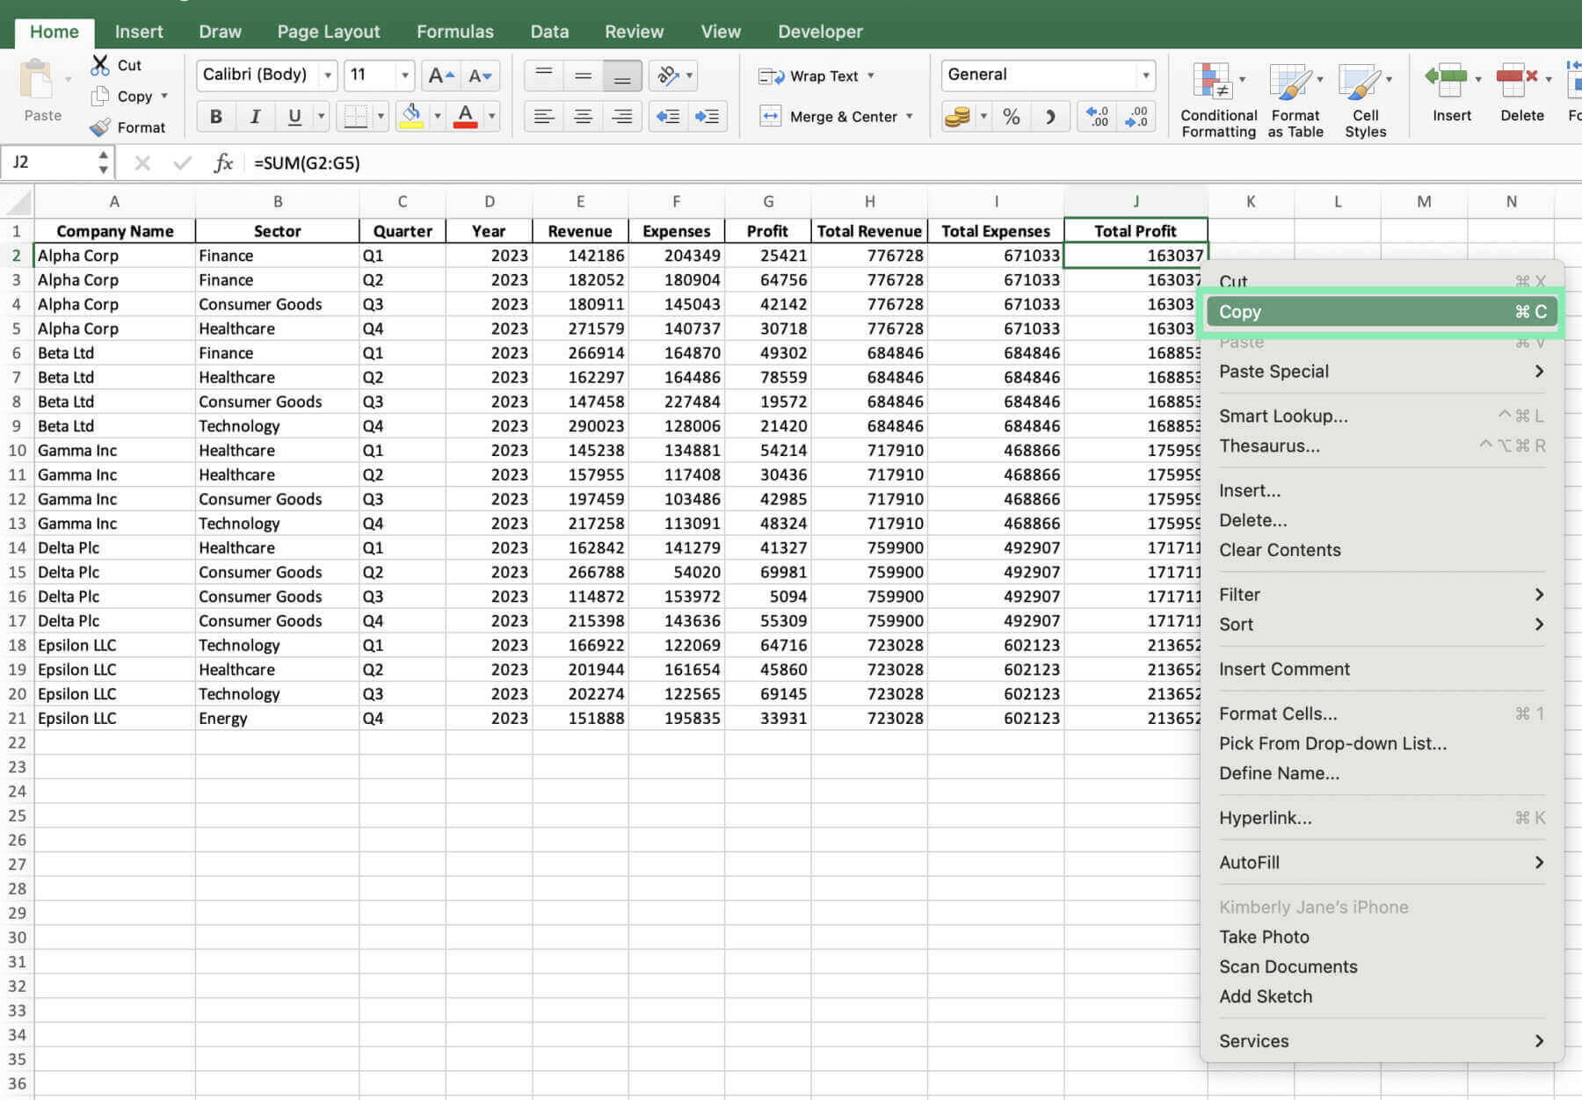Expand the Borders dropdown arrow

click(381, 116)
